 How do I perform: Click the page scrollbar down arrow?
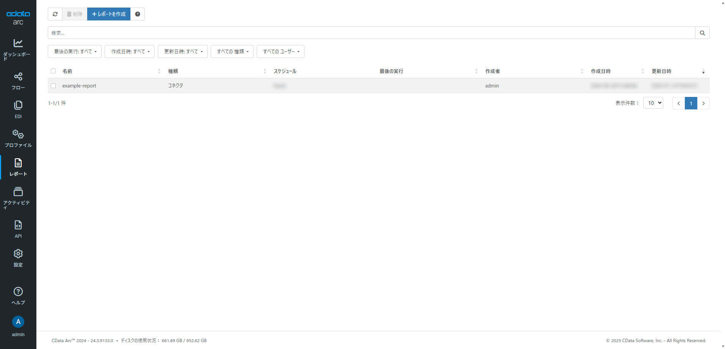723,346
